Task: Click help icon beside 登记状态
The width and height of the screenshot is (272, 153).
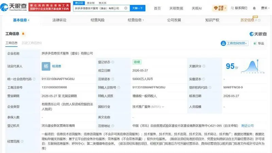Action: (113, 62)
